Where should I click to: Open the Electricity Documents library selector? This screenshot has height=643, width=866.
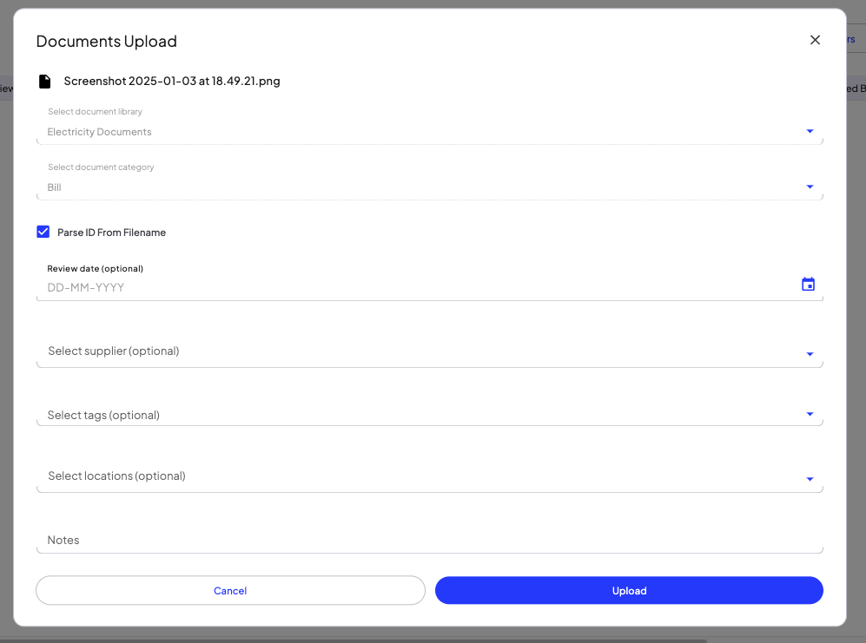[347, 131]
